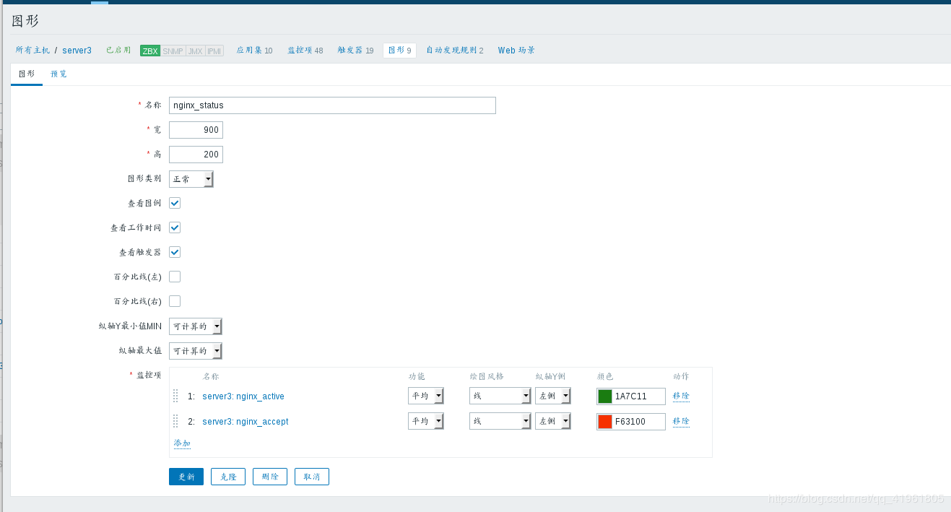Viewport: 951px width, 512px height.
Task: Open the 纵轴最大值 dropdown
Action: pyautogui.click(x=196, y=351)
